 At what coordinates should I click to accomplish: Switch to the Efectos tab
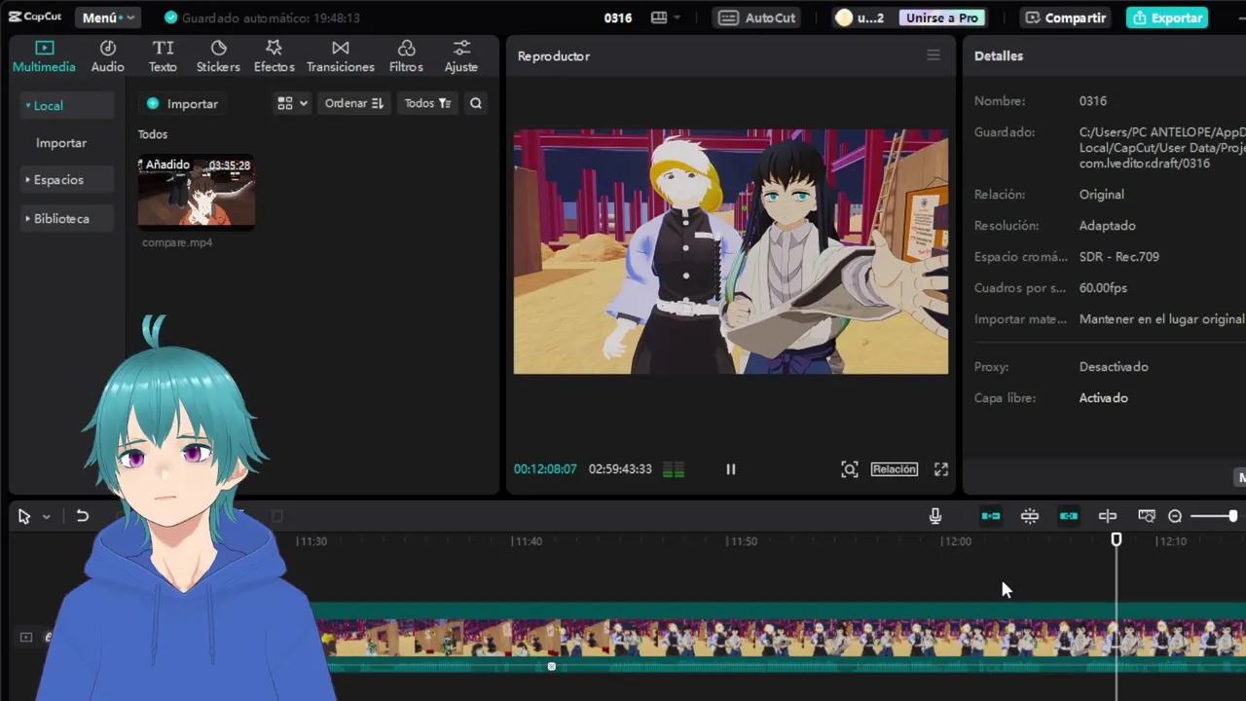pos(274,56)
